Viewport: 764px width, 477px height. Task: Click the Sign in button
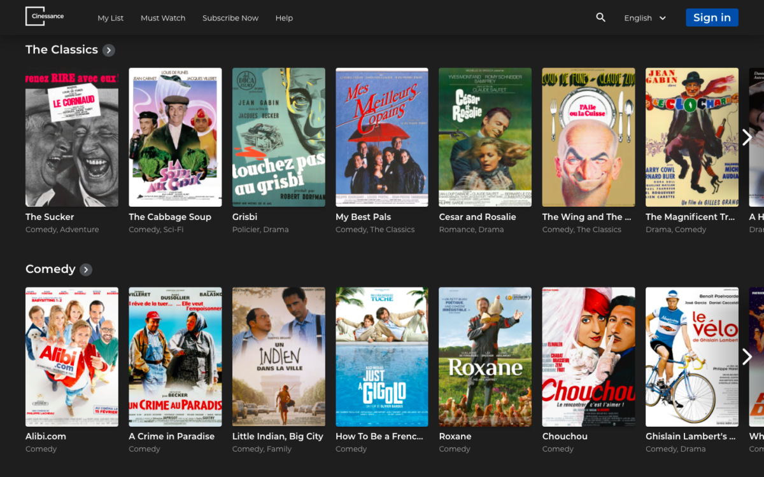tap(712, 18)
